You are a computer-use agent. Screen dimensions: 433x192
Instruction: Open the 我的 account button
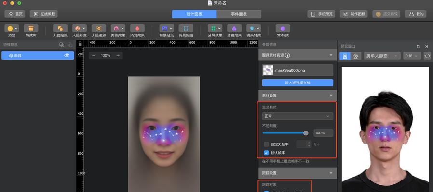(x=416, y=14)
